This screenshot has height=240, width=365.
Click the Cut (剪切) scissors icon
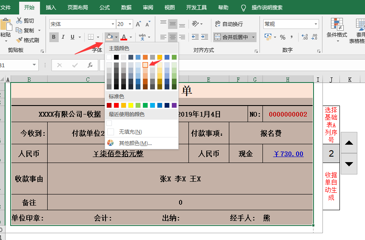[x=19, y=21]
